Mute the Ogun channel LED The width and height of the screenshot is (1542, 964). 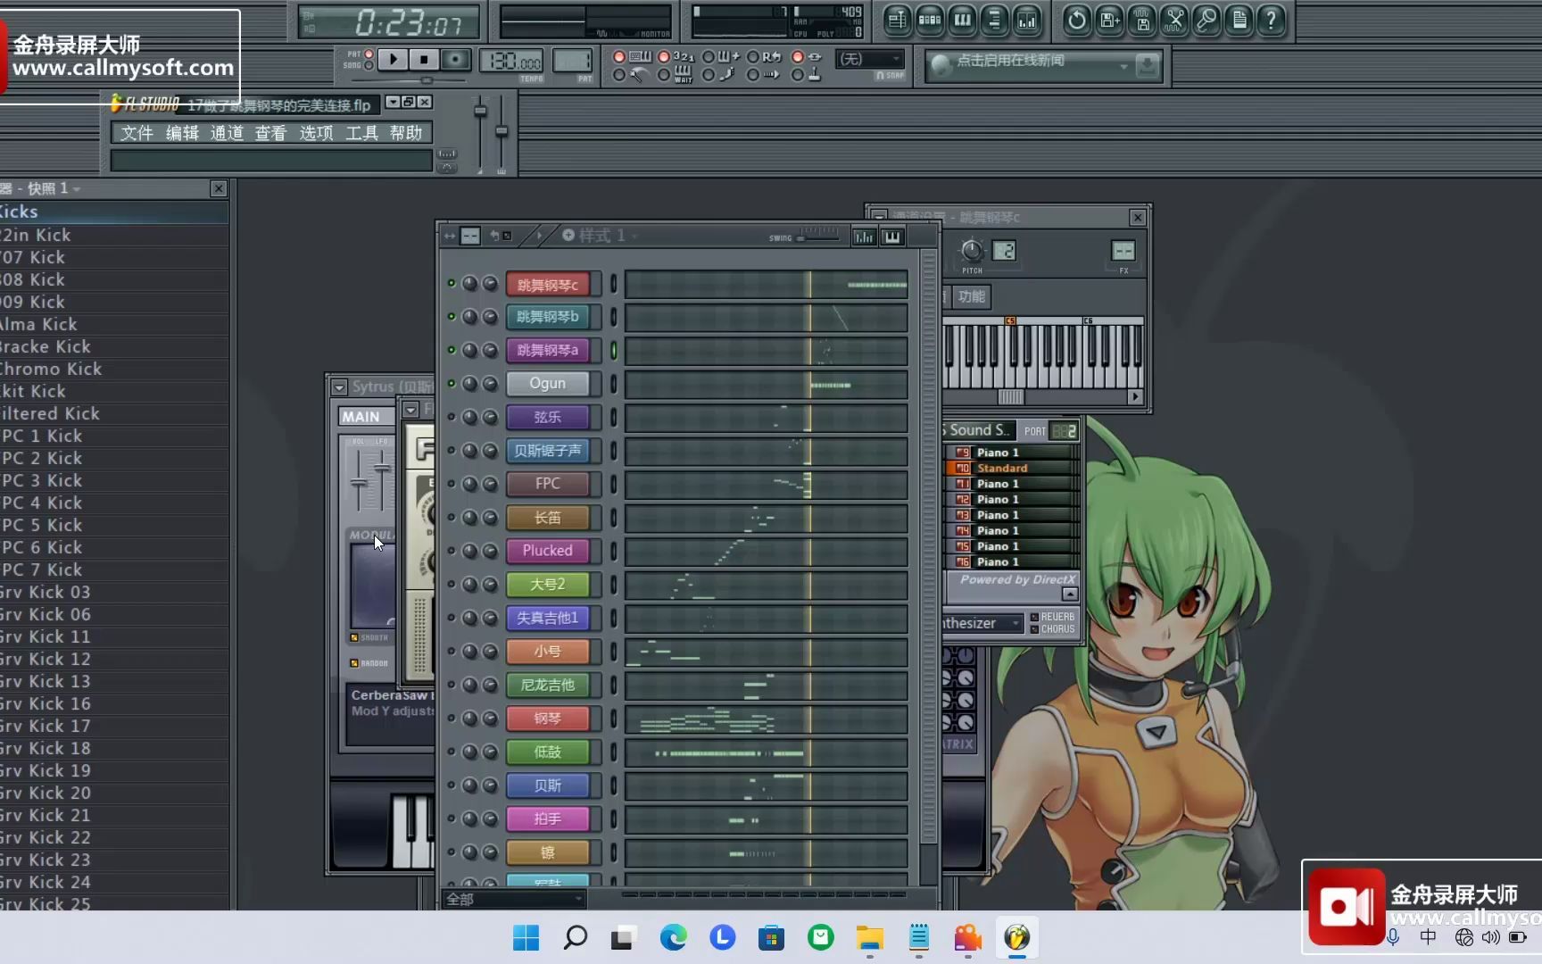pyautogui.click(x=452, y=383)
